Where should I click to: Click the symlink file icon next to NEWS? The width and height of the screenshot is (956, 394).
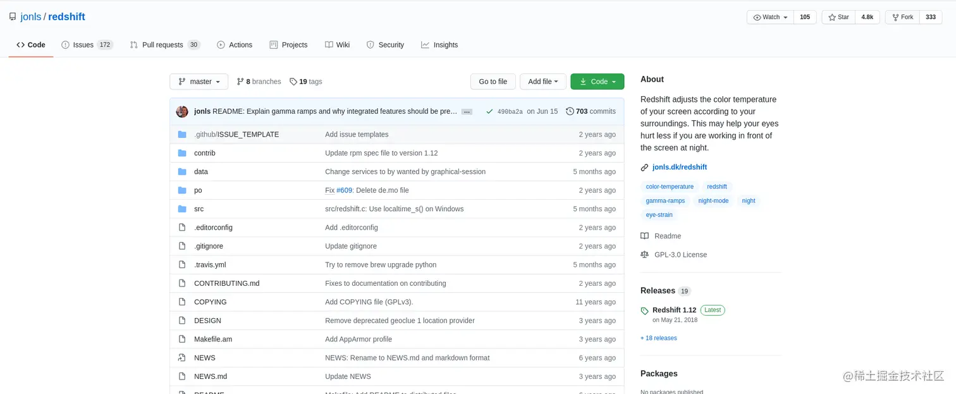pos(182,358)
